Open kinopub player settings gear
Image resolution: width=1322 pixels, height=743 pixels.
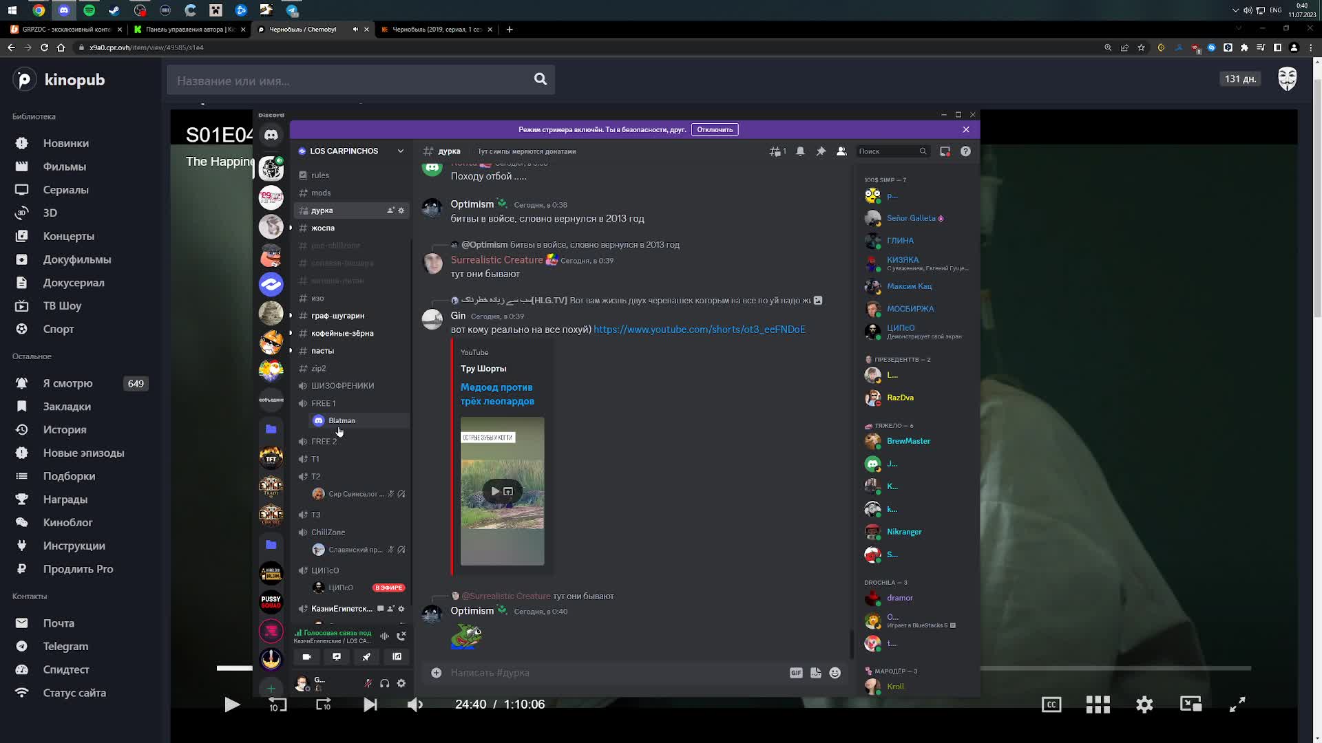(1144, 704)
